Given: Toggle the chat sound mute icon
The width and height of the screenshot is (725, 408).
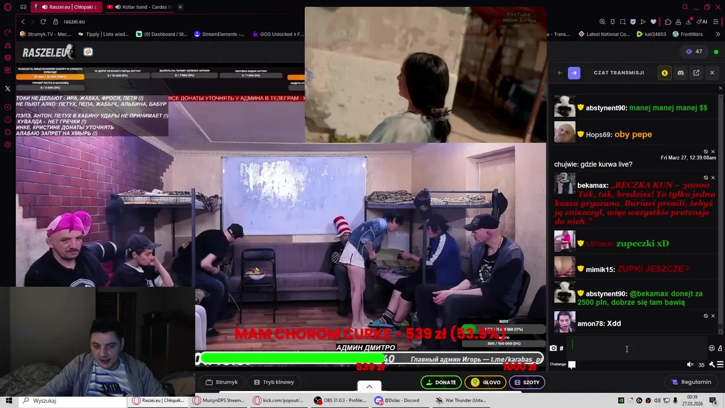Looking at the screenshot, I should click(x=690, y=364).
